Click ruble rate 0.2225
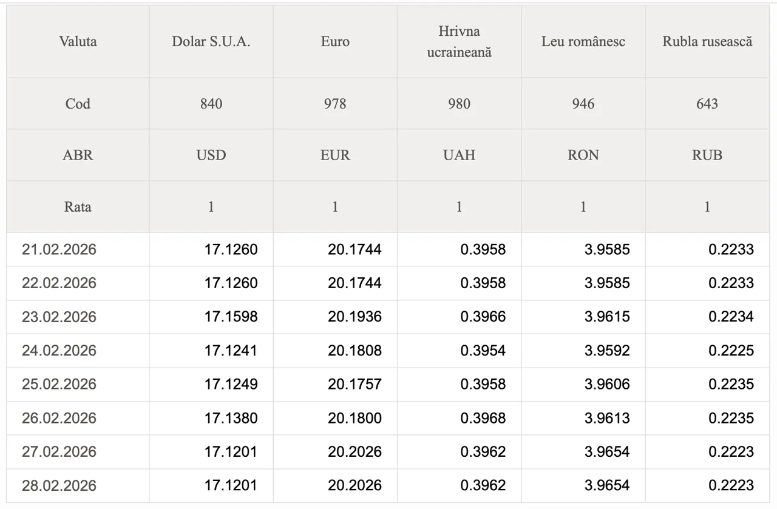The image size is (777, 509). click(x=731, y=351)
